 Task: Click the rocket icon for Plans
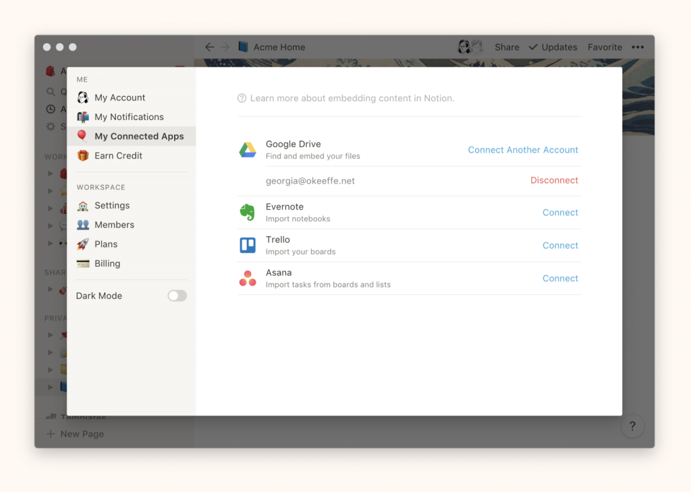click(83, 244)
